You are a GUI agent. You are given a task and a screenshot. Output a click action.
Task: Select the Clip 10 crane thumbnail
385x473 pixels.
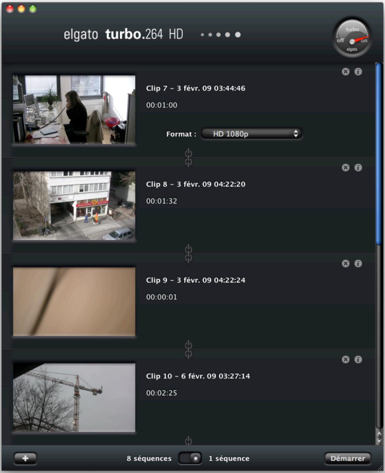click(x=74, y=398)
